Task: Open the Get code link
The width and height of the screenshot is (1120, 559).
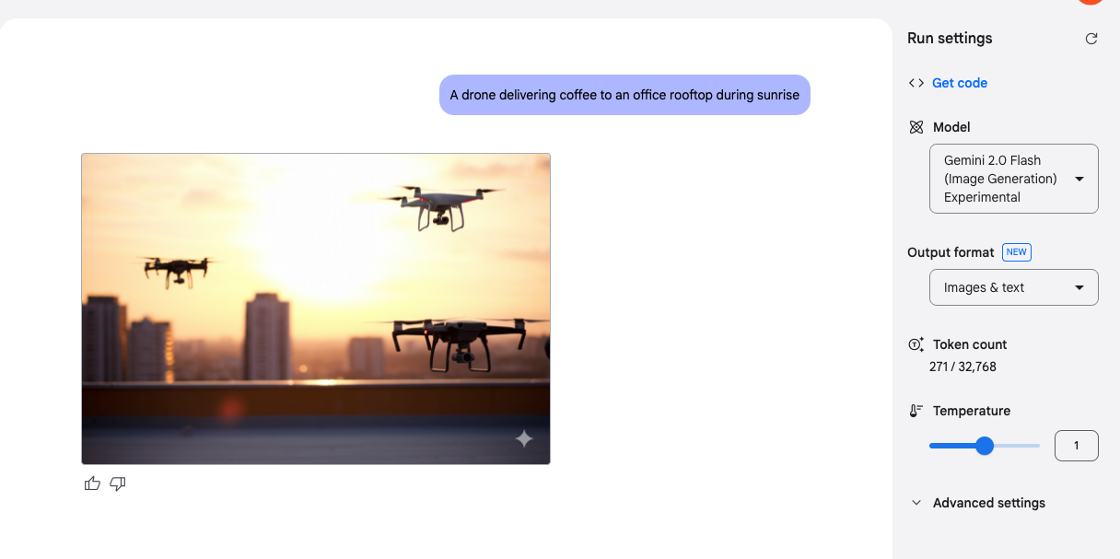Action: [960, 83]
